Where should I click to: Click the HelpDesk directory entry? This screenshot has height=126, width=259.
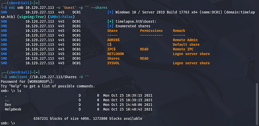(13, 109)
